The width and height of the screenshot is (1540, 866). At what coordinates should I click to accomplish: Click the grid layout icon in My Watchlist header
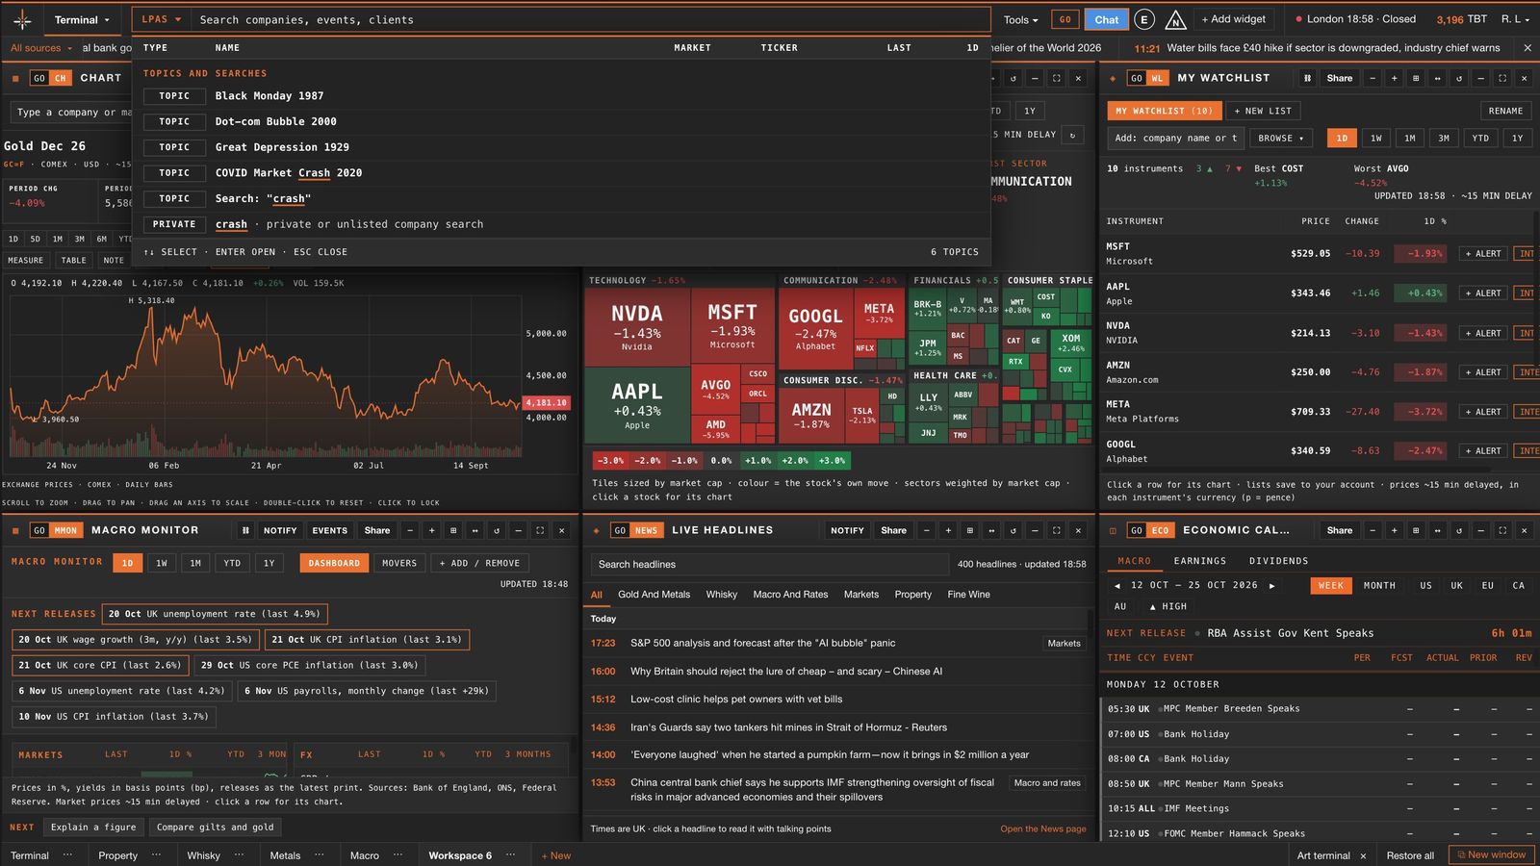1416,78
